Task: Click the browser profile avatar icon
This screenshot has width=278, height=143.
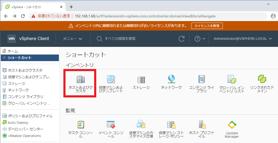Action: 273,16
